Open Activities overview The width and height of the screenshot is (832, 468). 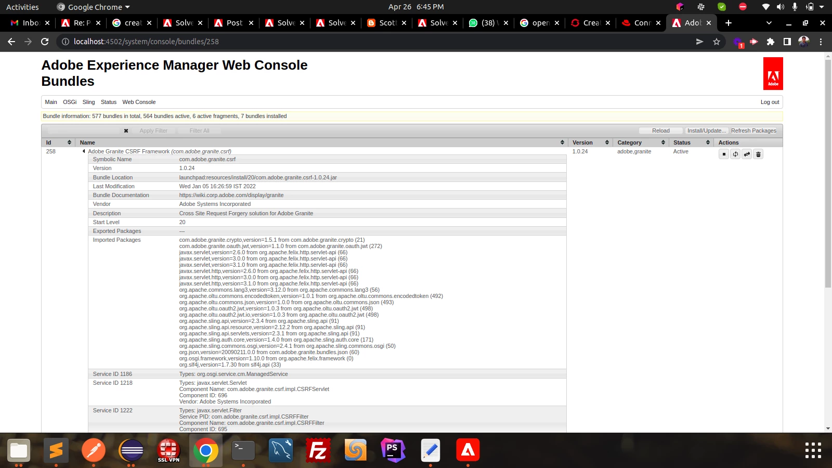pos(22,7)
